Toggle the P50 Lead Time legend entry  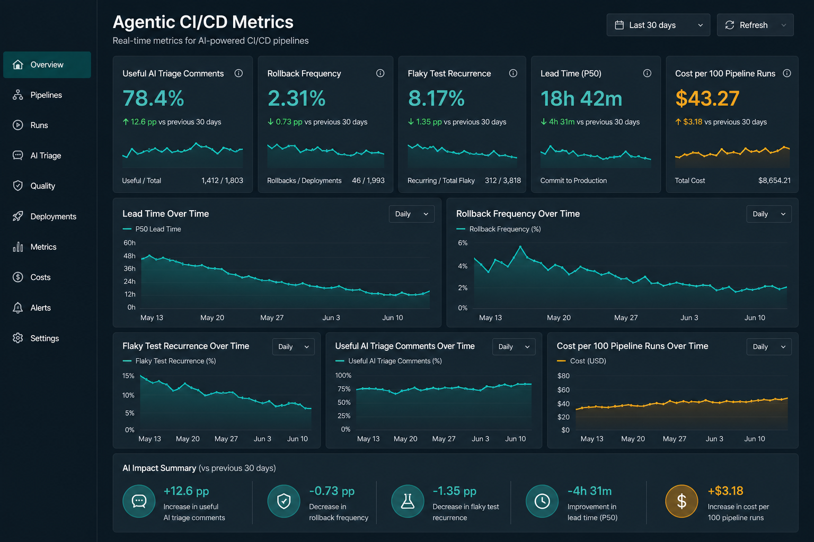[152, 229]
